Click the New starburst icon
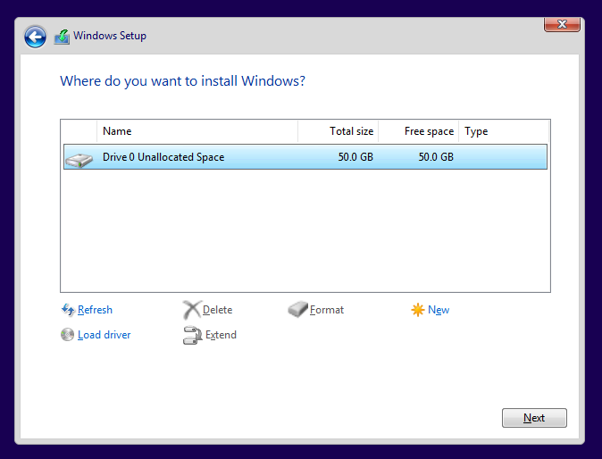The image size is (602, 459). [418, 310]
